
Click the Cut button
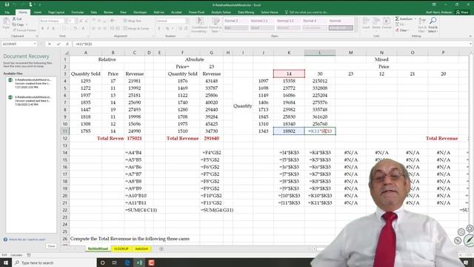[17, 19]
